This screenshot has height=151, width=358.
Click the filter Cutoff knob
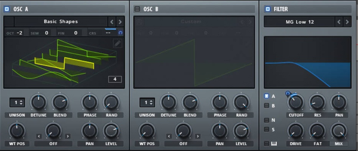296,102
